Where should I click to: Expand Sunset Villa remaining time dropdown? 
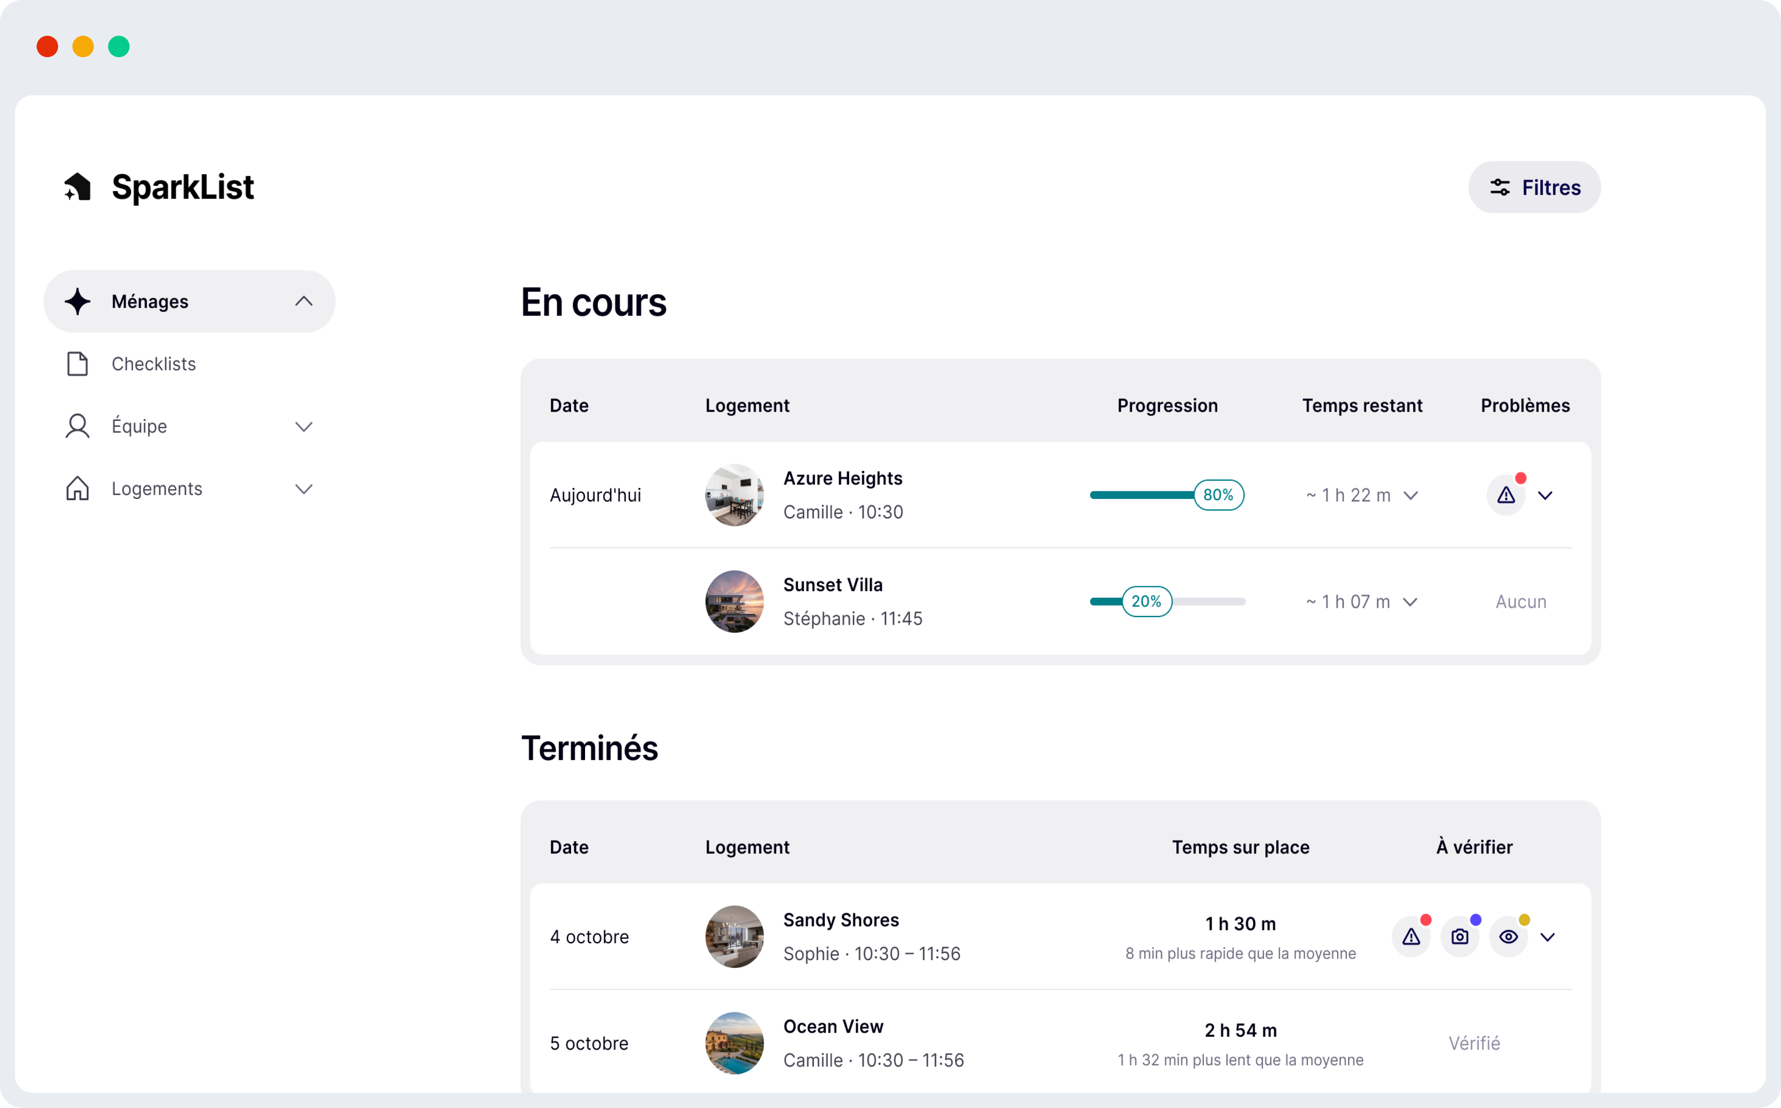tap(1411, 602)
